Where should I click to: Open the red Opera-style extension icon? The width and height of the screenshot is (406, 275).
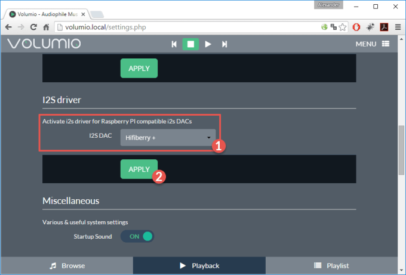[356, 27]
